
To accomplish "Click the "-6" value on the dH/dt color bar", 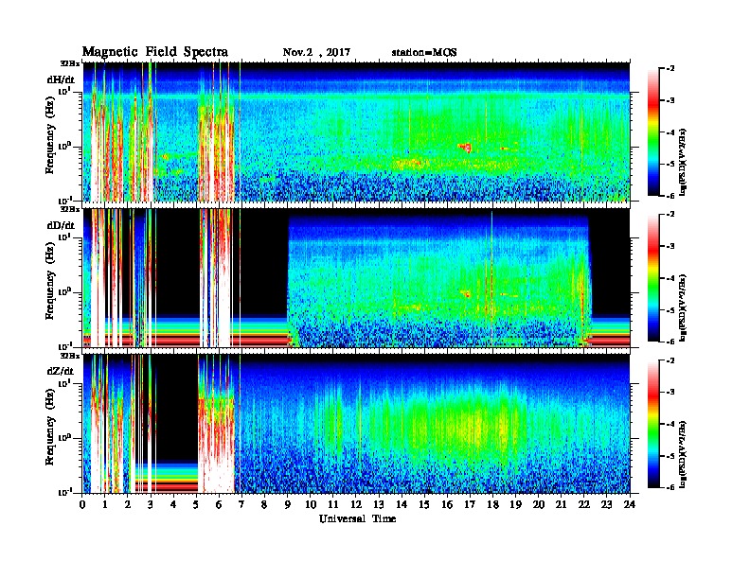I will coord(670,196).
